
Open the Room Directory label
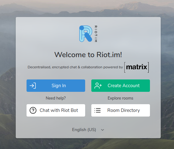click(x=123, y=110)
